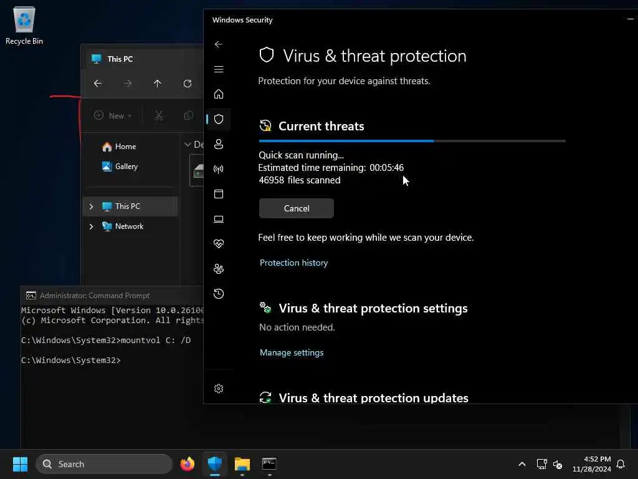
Task: Show hidden system tray icons
Action: (522, 464)
